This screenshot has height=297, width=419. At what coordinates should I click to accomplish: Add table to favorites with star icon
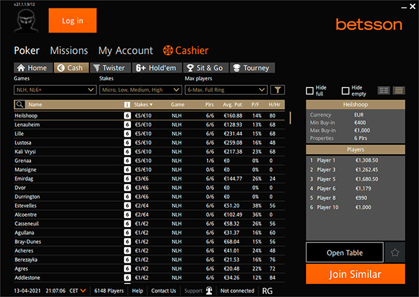(x=395, y=252)
